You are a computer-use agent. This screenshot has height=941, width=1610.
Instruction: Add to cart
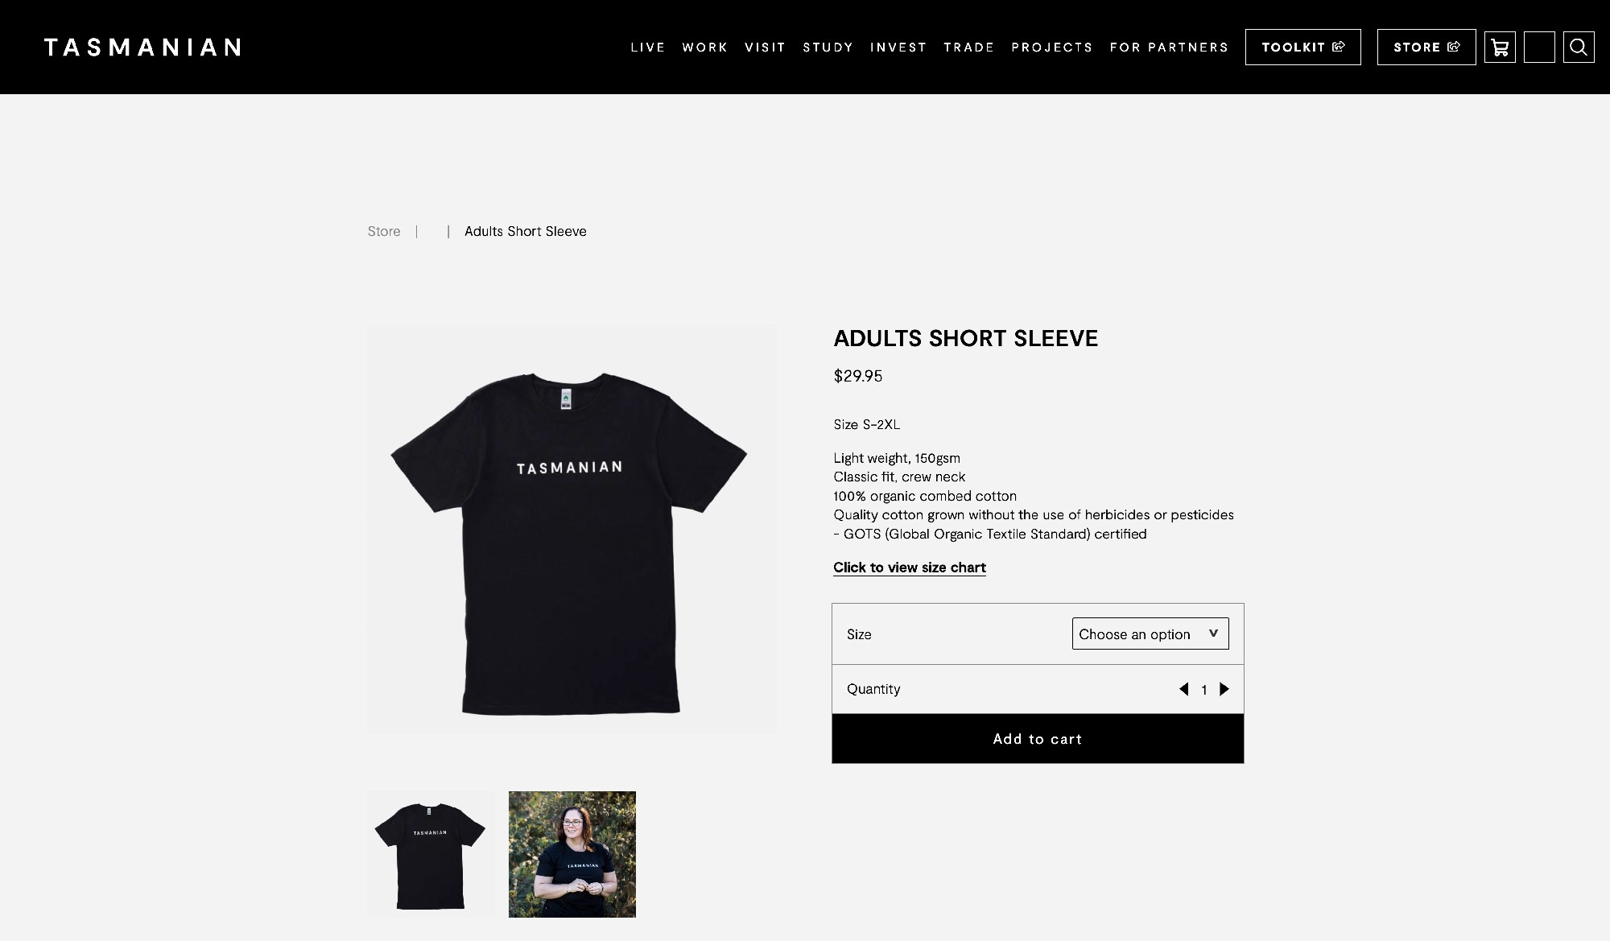1038,738
